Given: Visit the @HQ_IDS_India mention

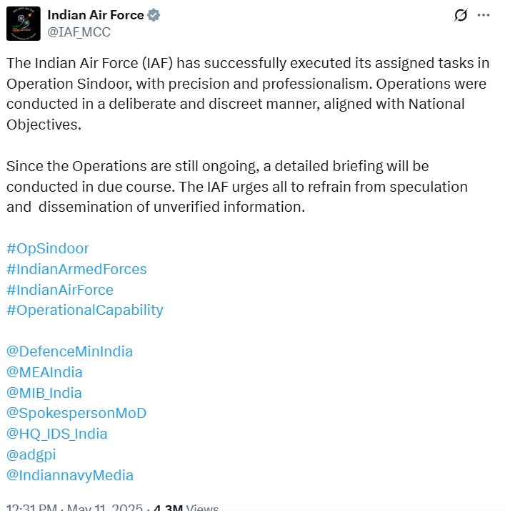Looking at the screenshot, I should (x=57, y=434).
